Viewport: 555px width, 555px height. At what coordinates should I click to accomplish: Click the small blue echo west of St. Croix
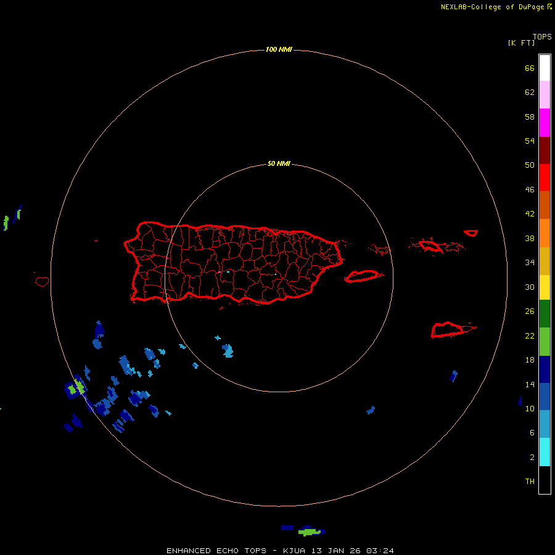click(371, 410)
